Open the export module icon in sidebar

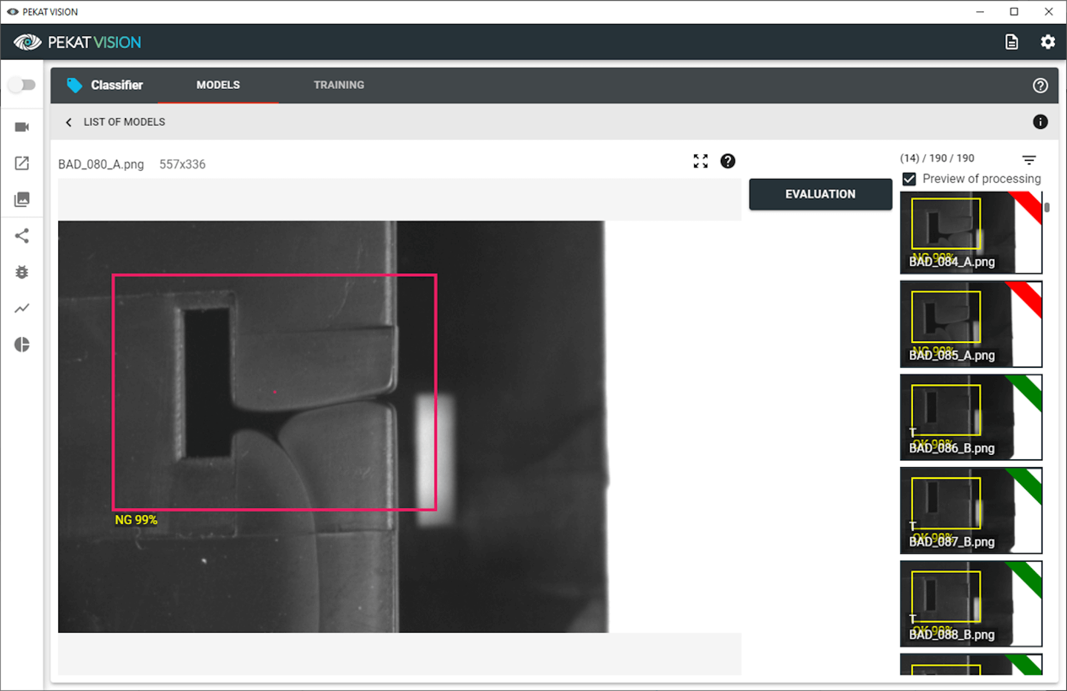click(22, 163)
